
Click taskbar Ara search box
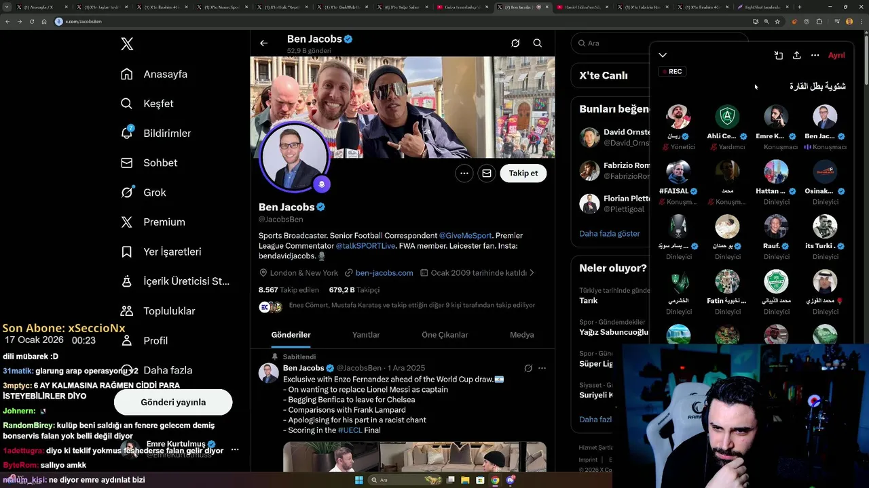(406, 480)
